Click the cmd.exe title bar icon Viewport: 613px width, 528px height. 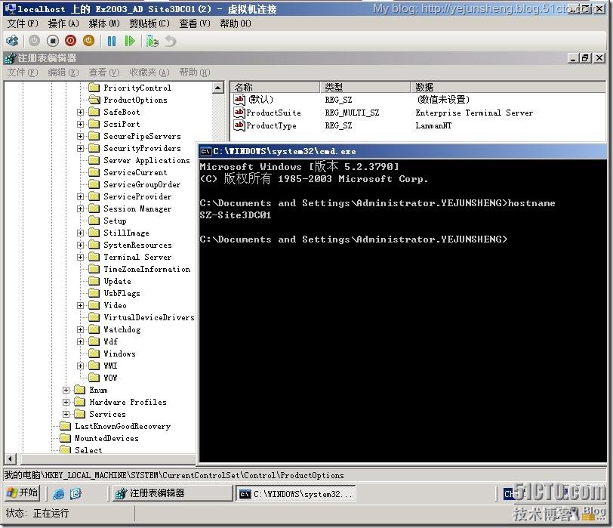(205, 151)
